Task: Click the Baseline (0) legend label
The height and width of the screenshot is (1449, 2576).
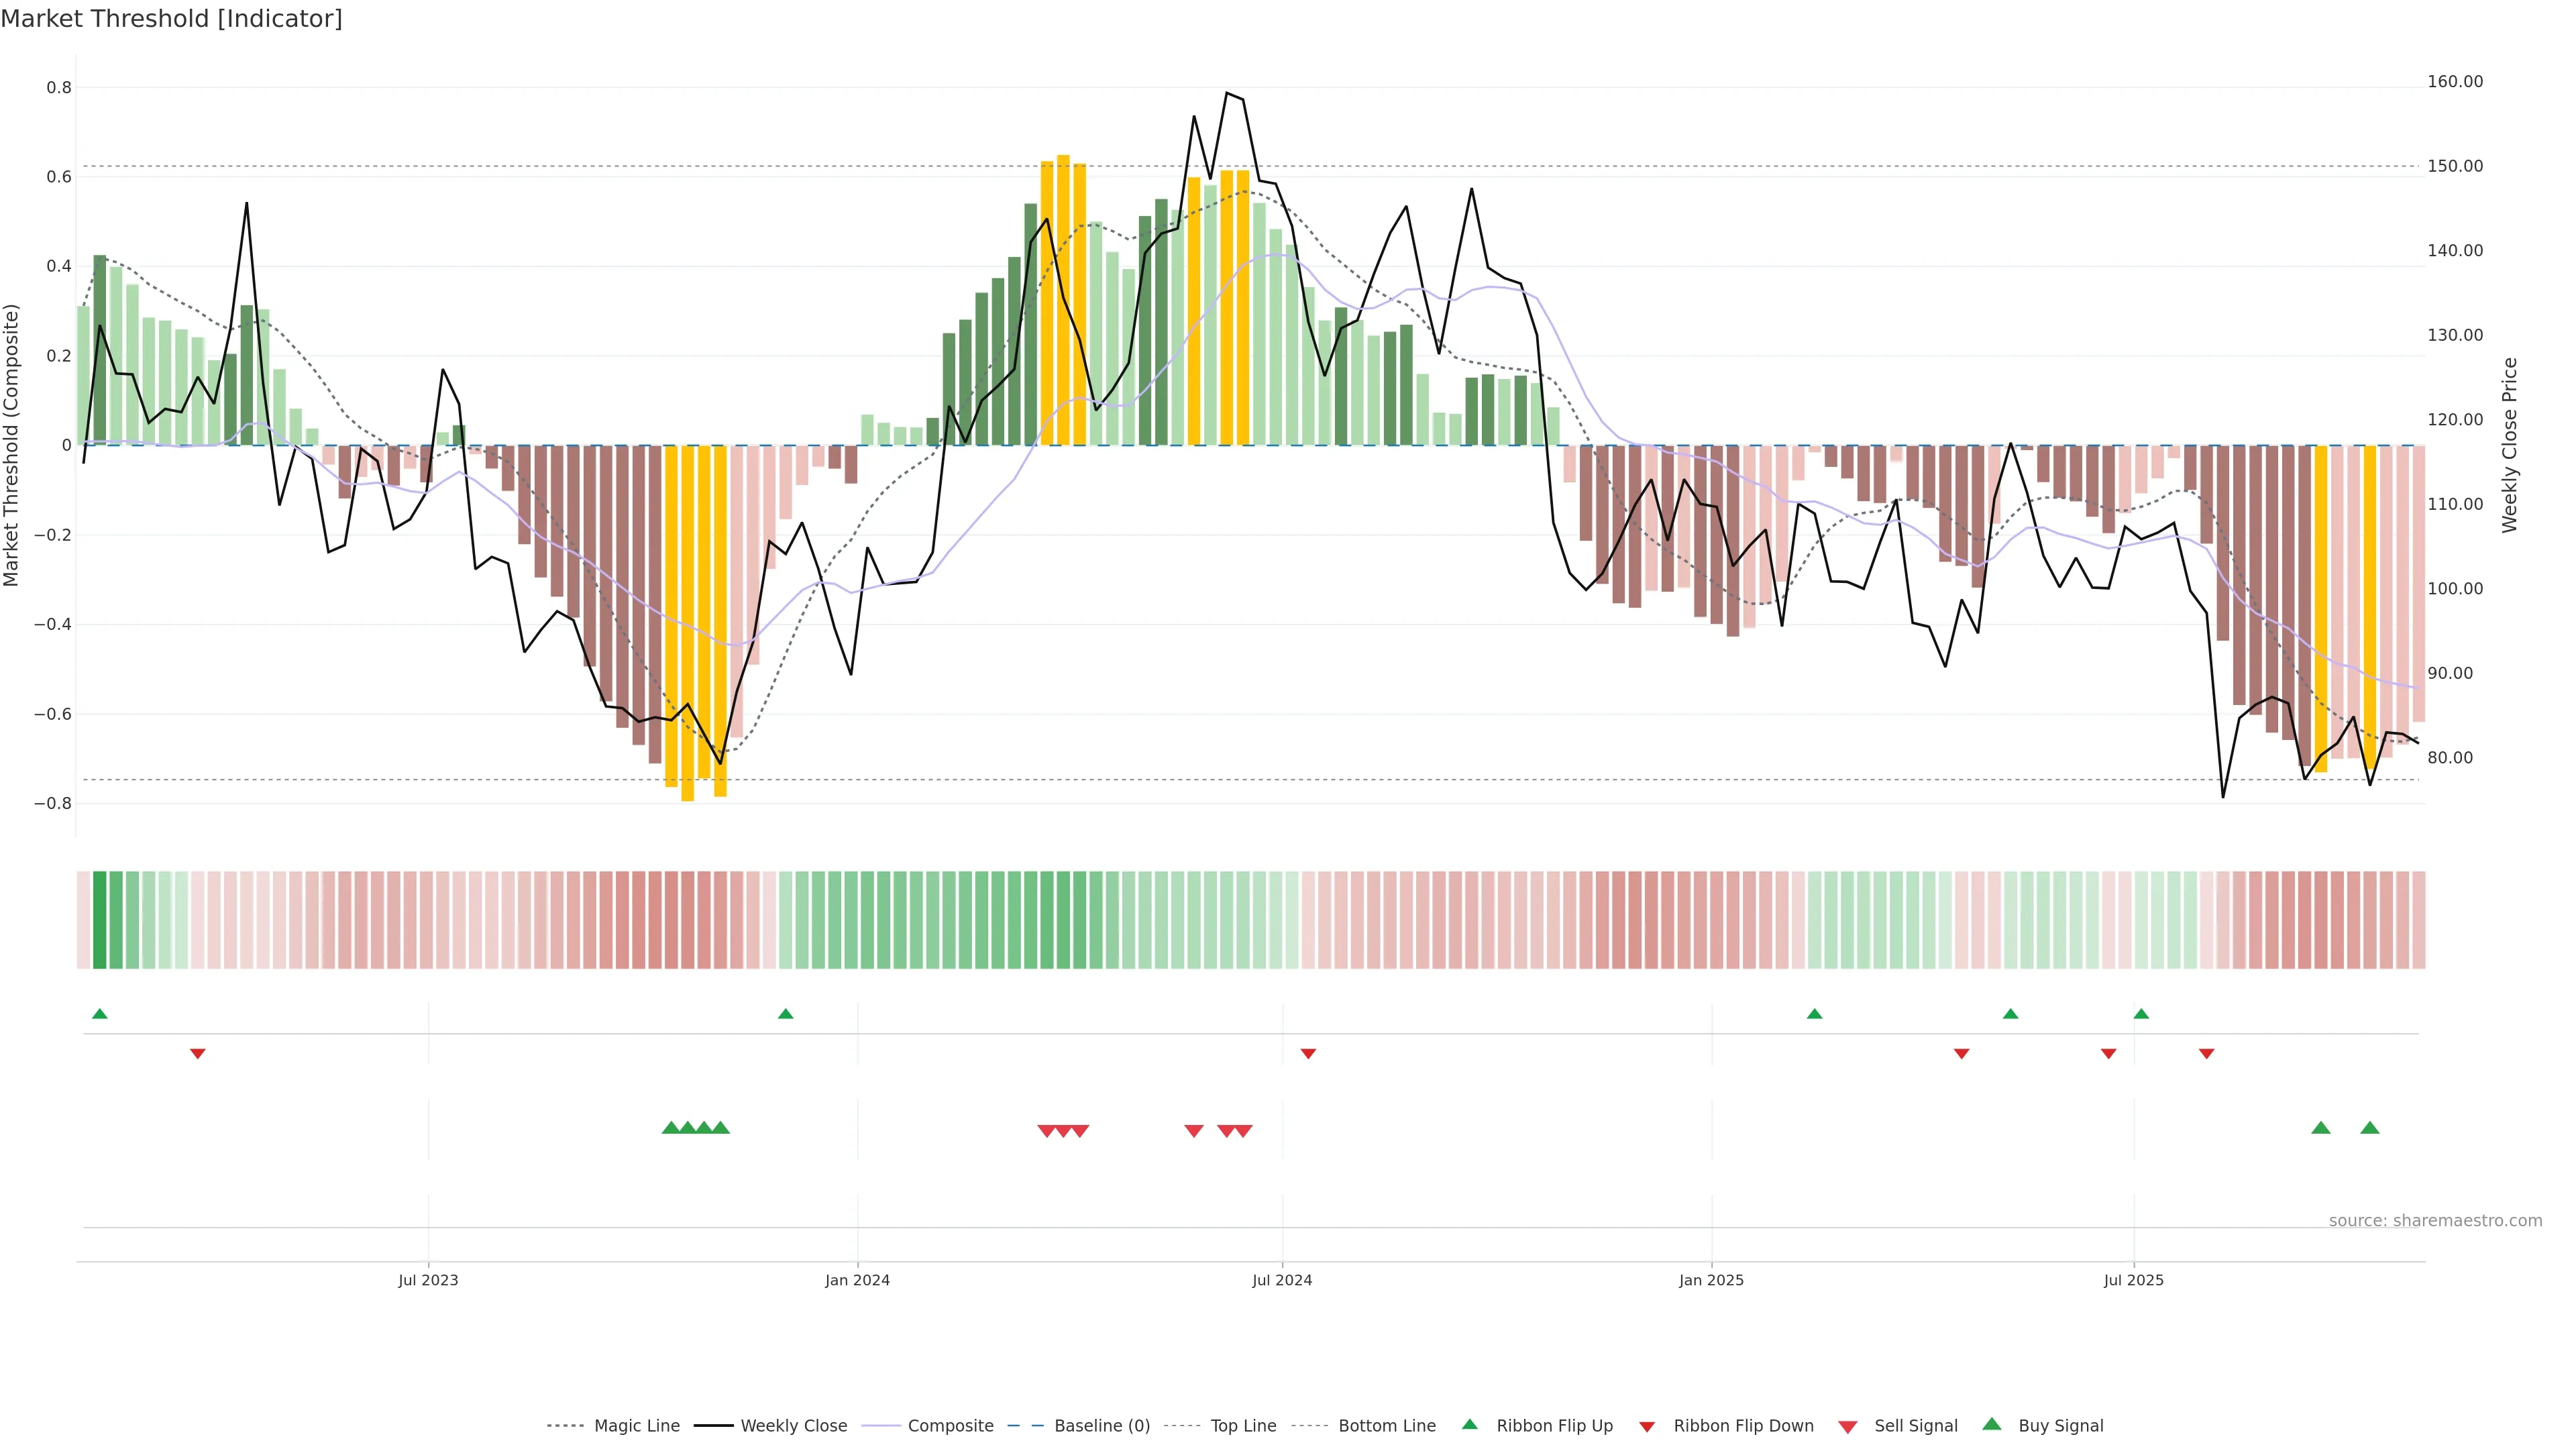Action: pos(1102,1426)
